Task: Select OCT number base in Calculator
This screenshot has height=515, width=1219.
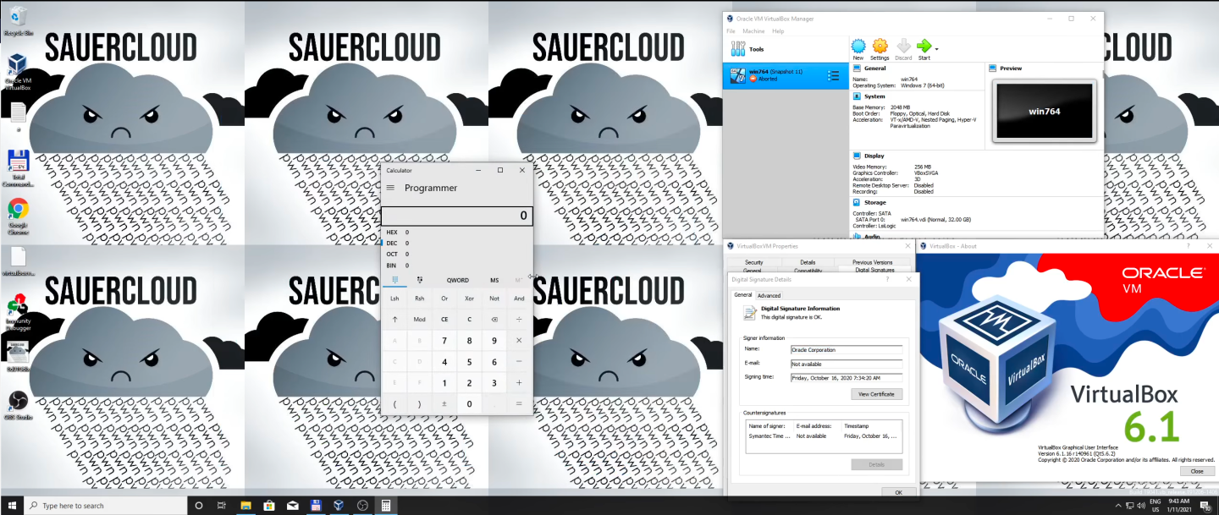Action: (x=457, y=254)
